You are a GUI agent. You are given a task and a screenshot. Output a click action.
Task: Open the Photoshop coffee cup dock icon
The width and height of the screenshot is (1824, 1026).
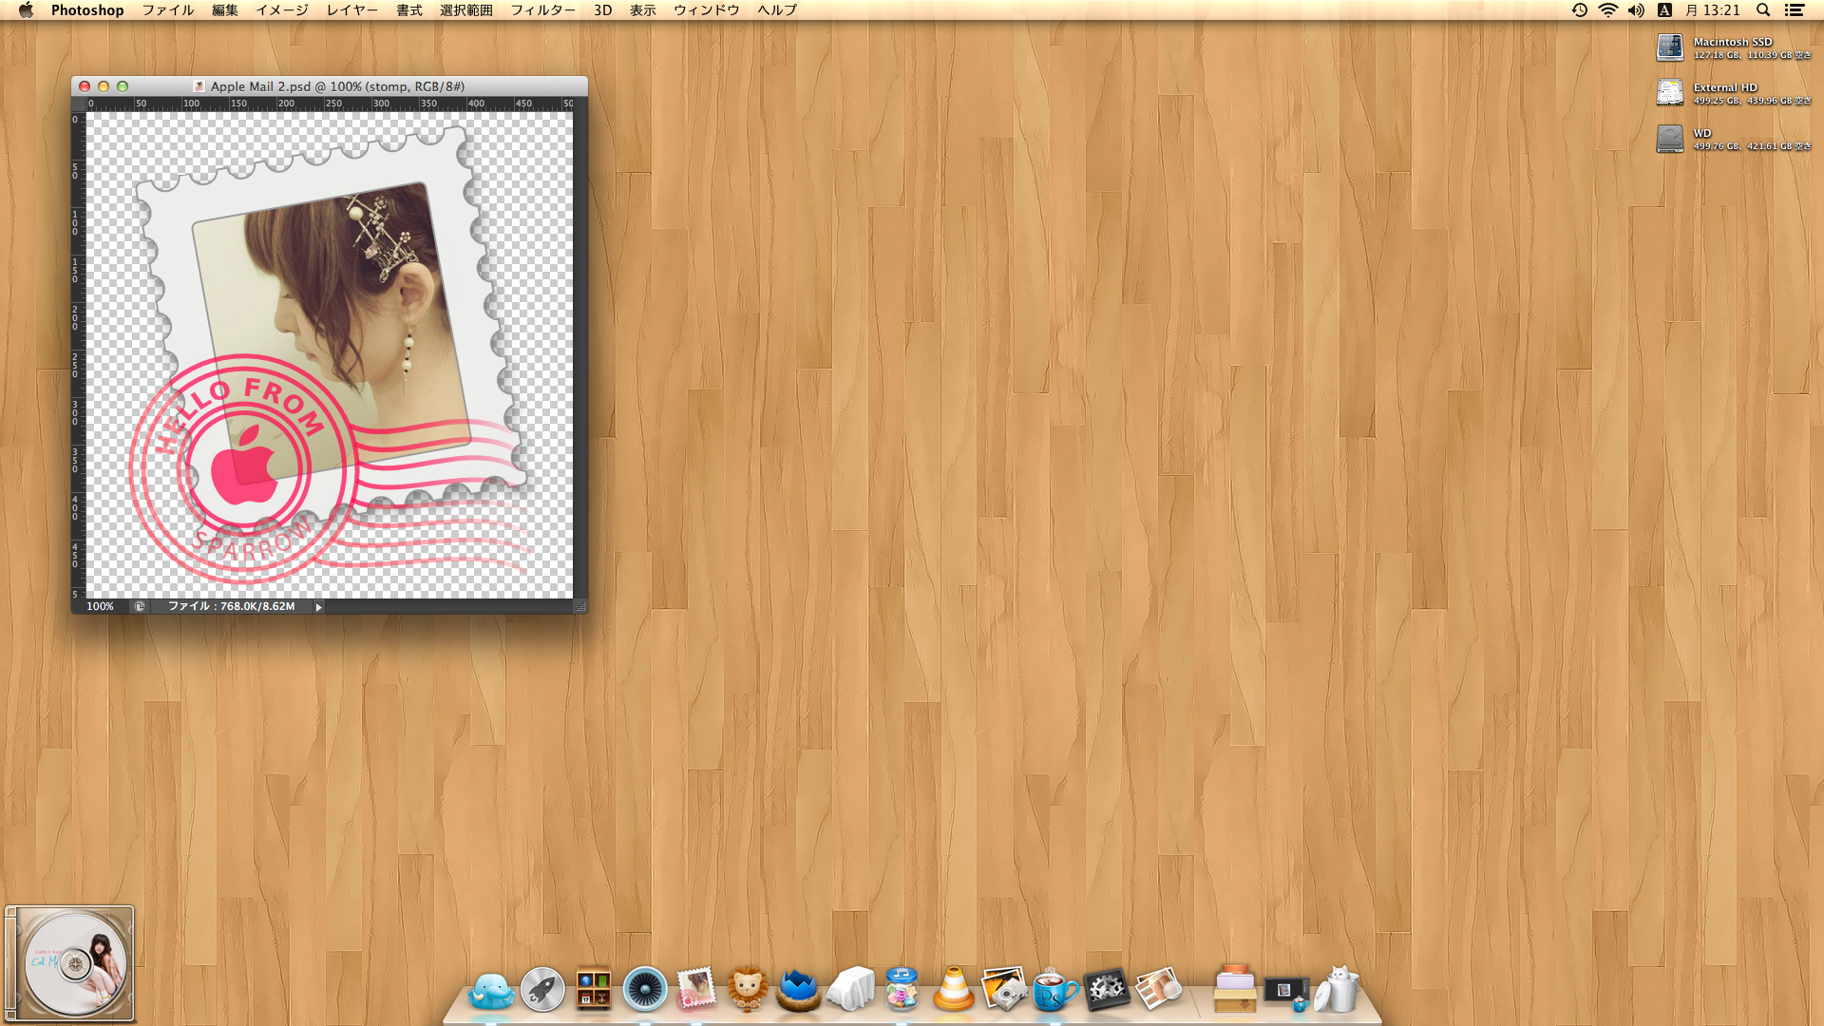1055,989
